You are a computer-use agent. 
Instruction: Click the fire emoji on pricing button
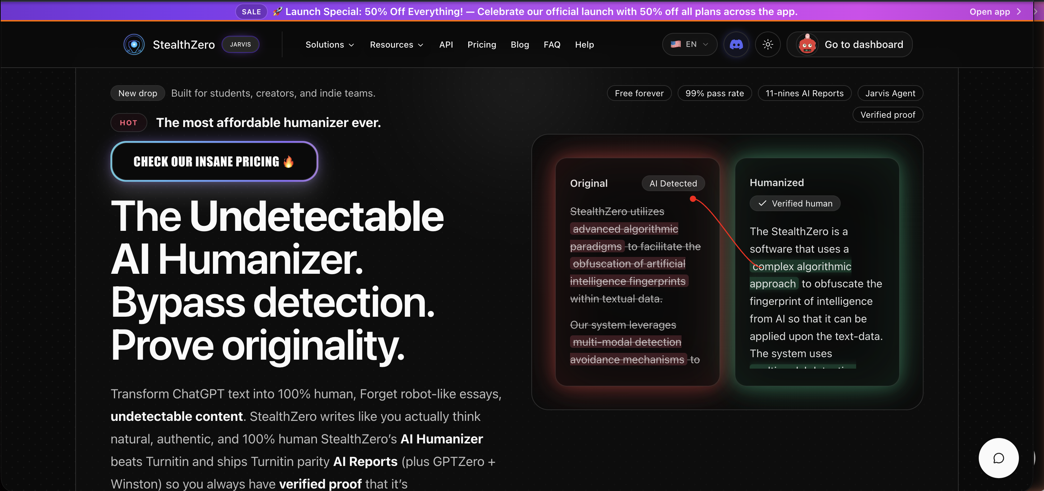click(x=289, y=162)
